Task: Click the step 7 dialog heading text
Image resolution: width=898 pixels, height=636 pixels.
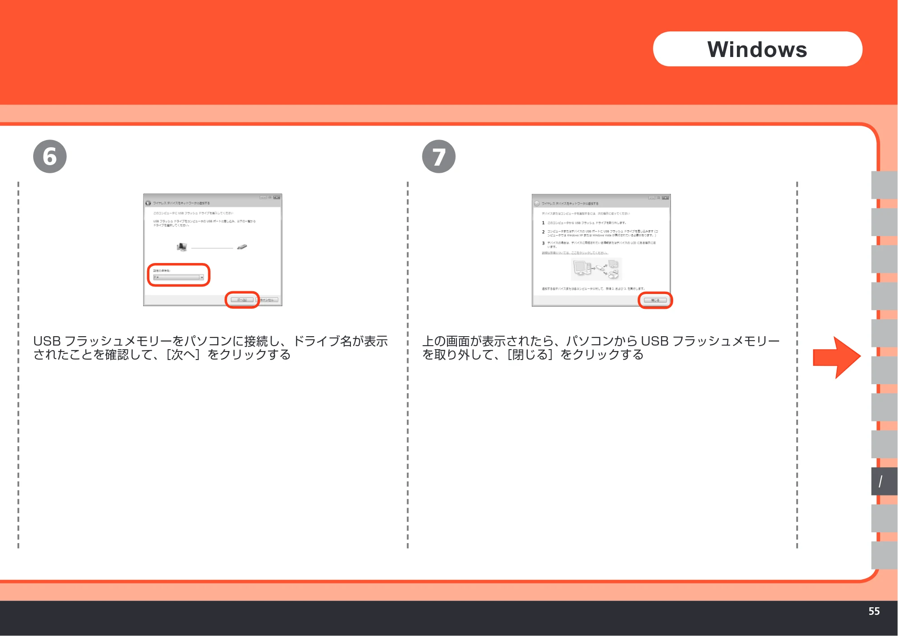Action: tap(586, 214)
